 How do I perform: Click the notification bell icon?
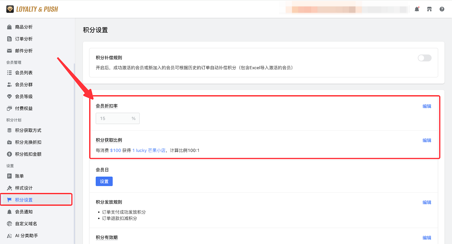pos(417,9)
